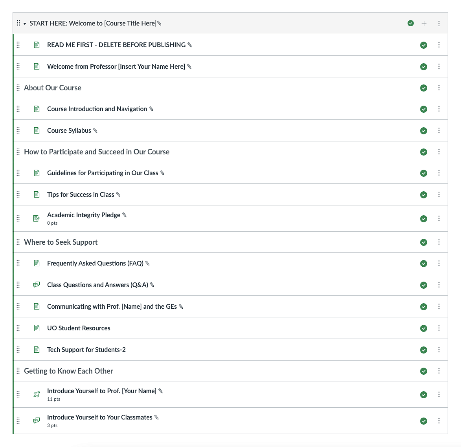Click the pencil icon after Welcome from Professor title

pos(189,66)
